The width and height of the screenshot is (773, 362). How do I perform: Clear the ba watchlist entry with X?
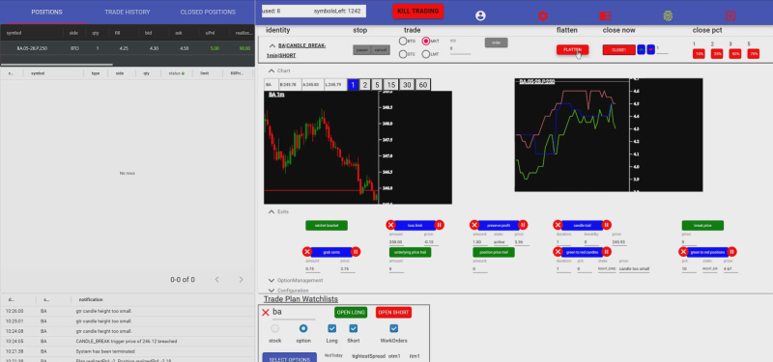(265, 312)
